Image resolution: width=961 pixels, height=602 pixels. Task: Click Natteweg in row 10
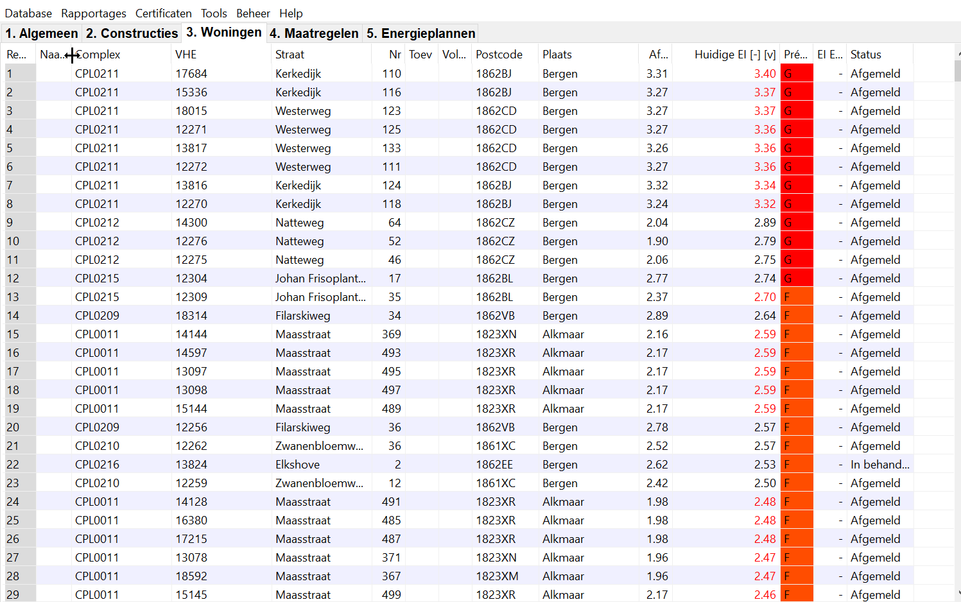tap(299, 241)
